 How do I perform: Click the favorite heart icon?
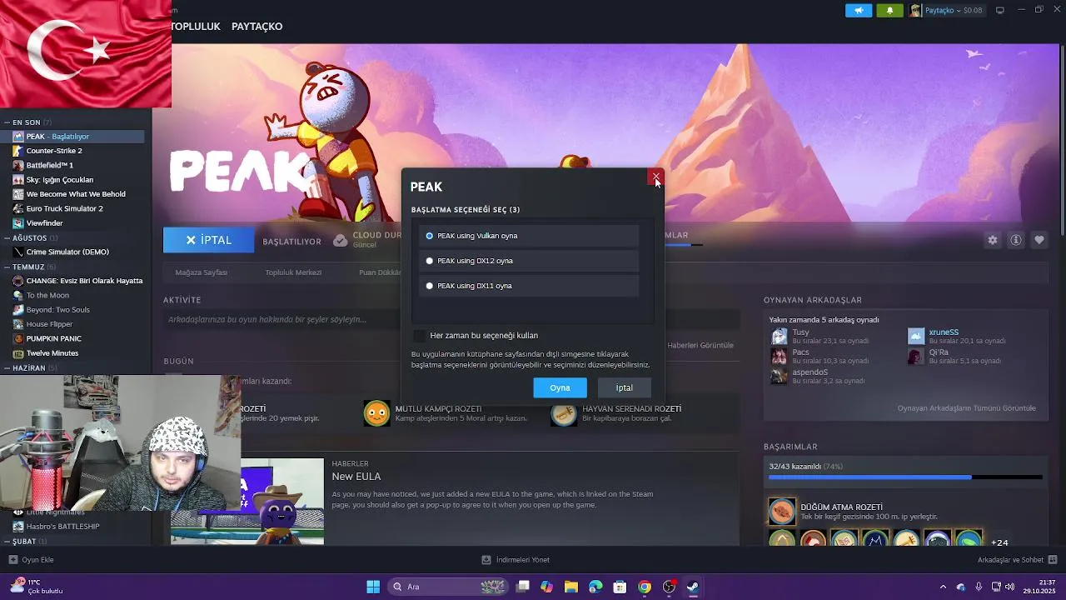pos(1039,240)
